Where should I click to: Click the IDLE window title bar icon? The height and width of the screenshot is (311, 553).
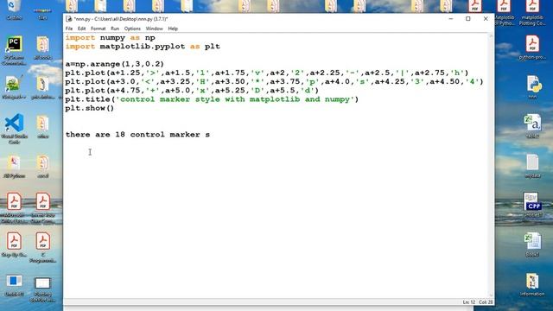[69, 19]
